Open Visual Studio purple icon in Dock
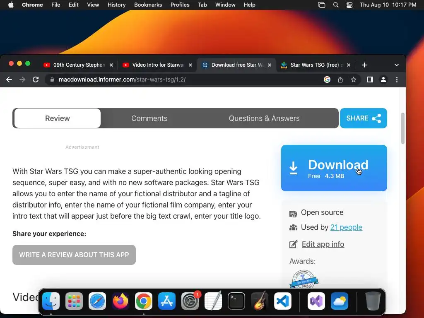 click(316, 301)
